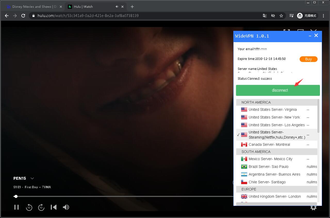Click the S1 E1 First Day label

(x=32, y=187)
